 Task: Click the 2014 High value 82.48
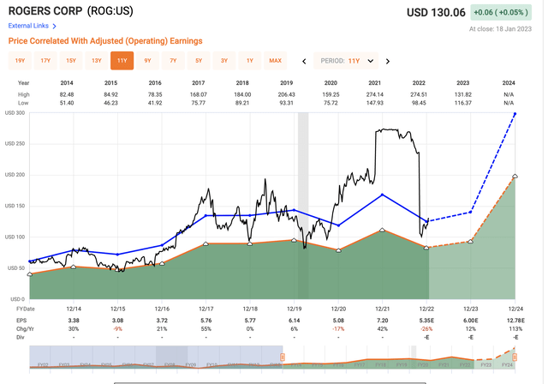pos(67,94)
